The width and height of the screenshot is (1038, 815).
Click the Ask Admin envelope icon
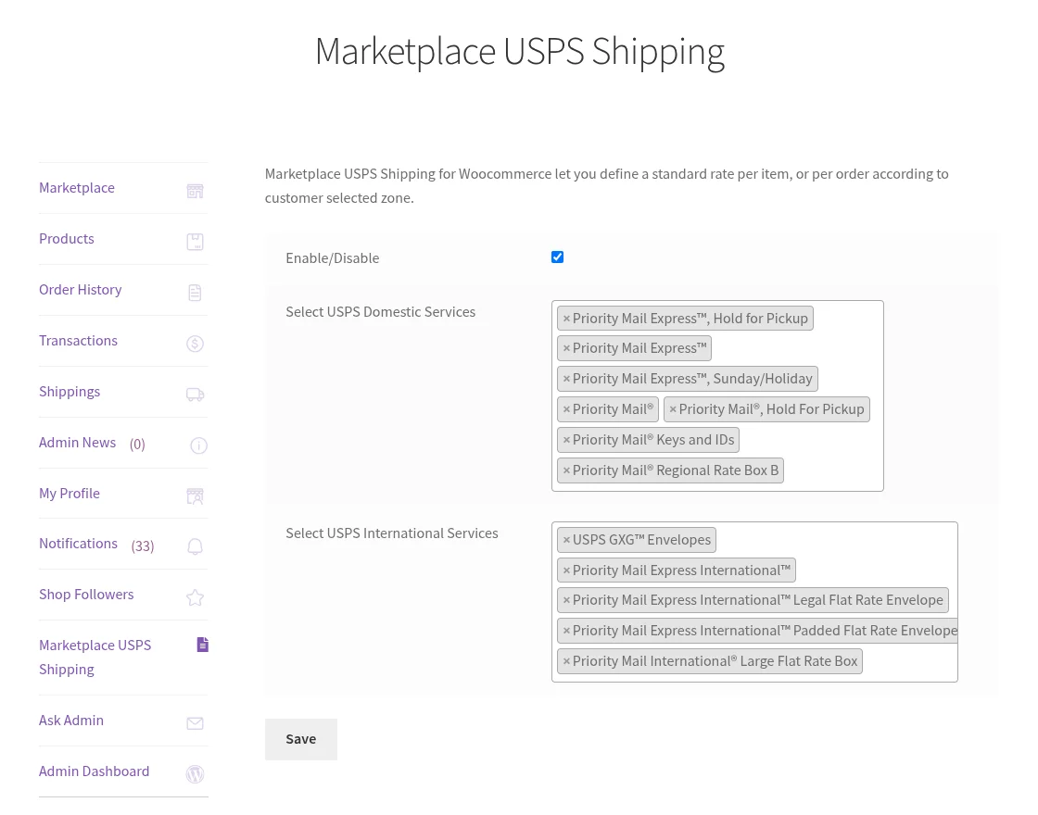195,723
